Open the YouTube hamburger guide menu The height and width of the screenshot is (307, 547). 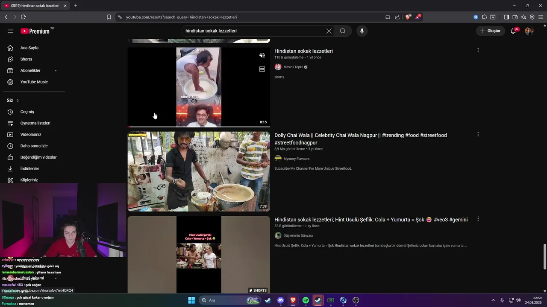point(10,31)
